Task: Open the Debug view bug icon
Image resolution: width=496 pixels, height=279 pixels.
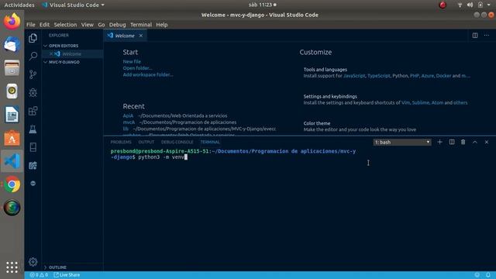Action: tap(33, 92)
